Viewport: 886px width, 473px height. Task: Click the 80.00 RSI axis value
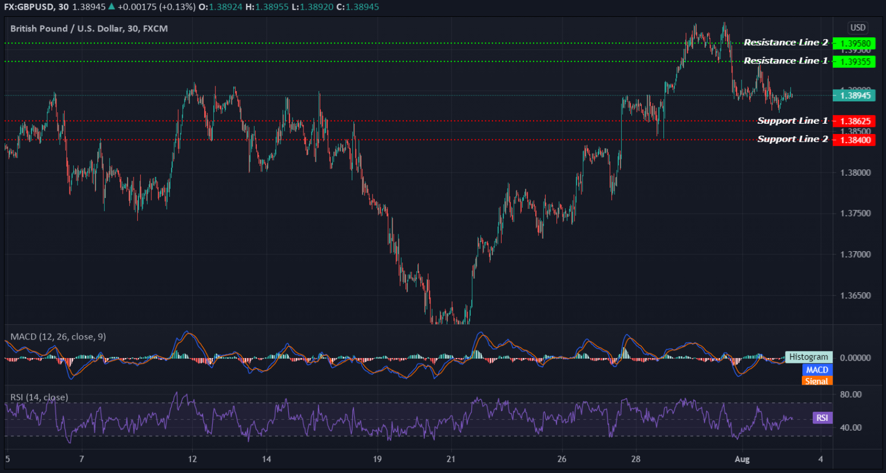click(x=851, y=394)
